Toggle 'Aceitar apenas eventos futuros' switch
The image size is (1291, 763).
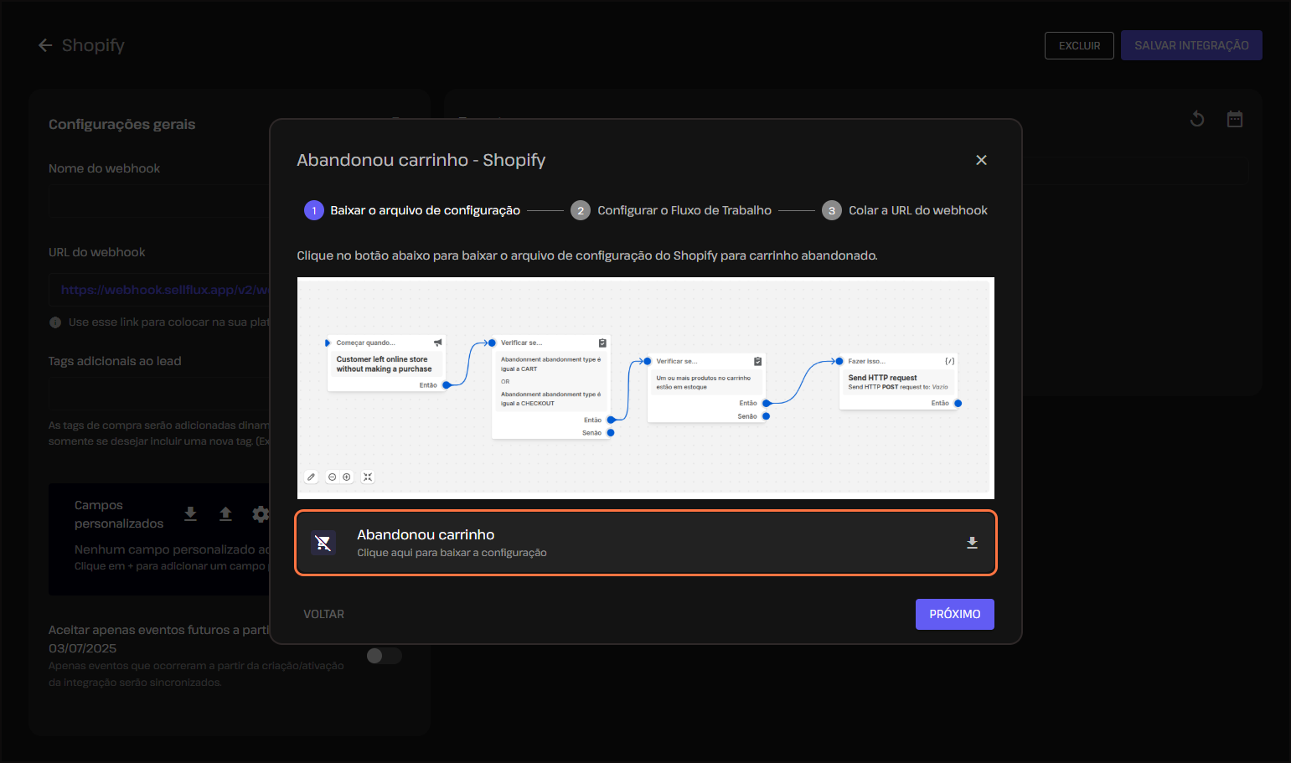coord(385,656)
